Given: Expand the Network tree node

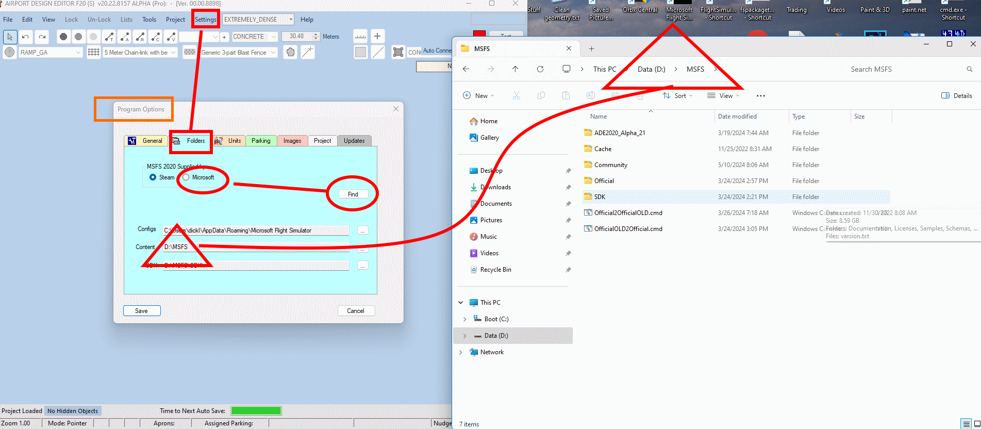Looking at the screenshot, I should (x=460, y=352).
